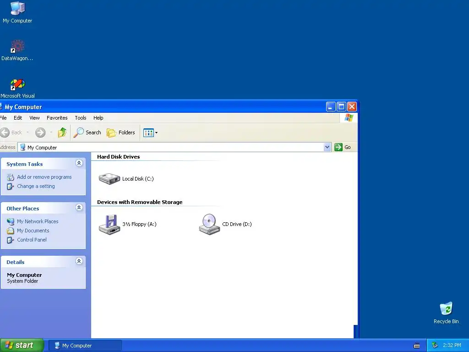Viewport: 469px width, 352px height.
Task: Open the View menu
Action: 34,118
